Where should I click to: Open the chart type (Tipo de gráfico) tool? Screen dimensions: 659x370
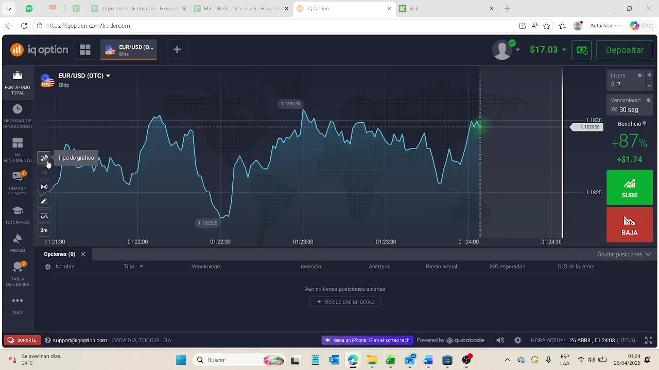pyautogui.click(x=44, y=158)
